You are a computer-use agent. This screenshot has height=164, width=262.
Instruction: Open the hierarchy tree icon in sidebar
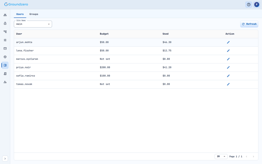pyautogui.click(x=5, y=32)
